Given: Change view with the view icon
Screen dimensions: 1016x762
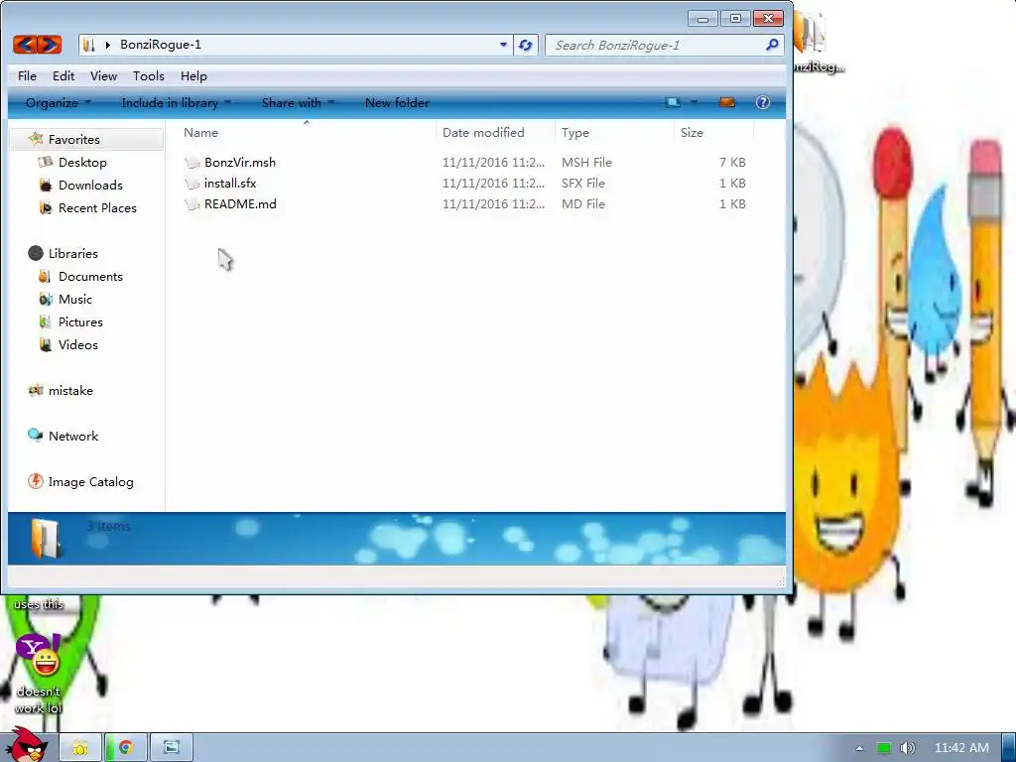Looking at the screenshot, I should 674,102.
